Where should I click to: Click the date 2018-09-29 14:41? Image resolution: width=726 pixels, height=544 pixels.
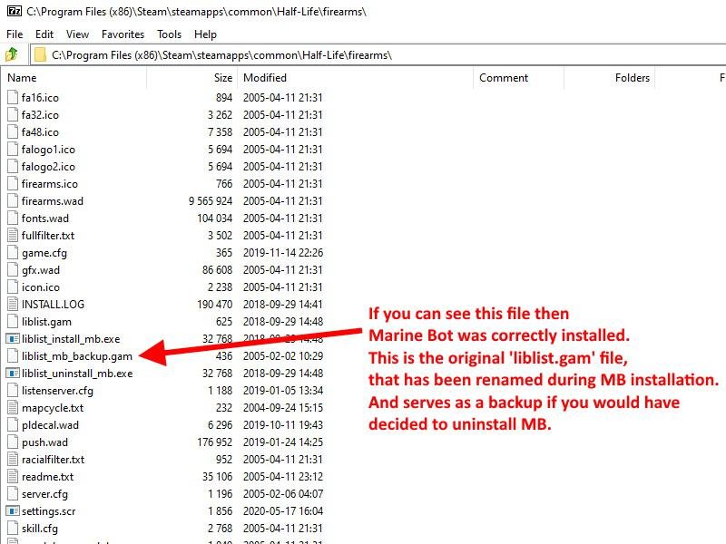click(283, 305)
